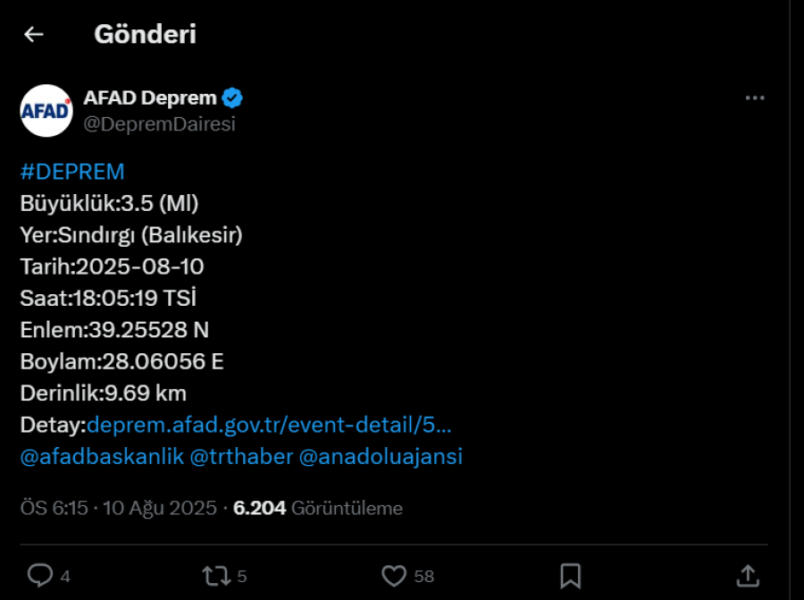
Task: Like the post with heart icon
Action: click(x=394, y=576)
